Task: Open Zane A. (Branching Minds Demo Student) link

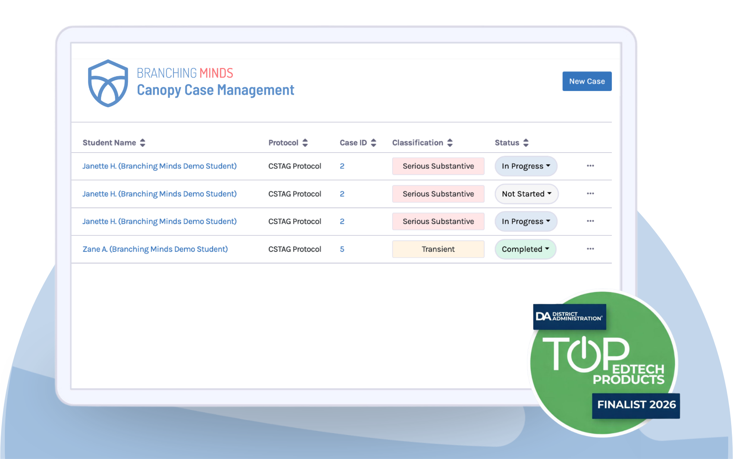Action: pos(155,249)
